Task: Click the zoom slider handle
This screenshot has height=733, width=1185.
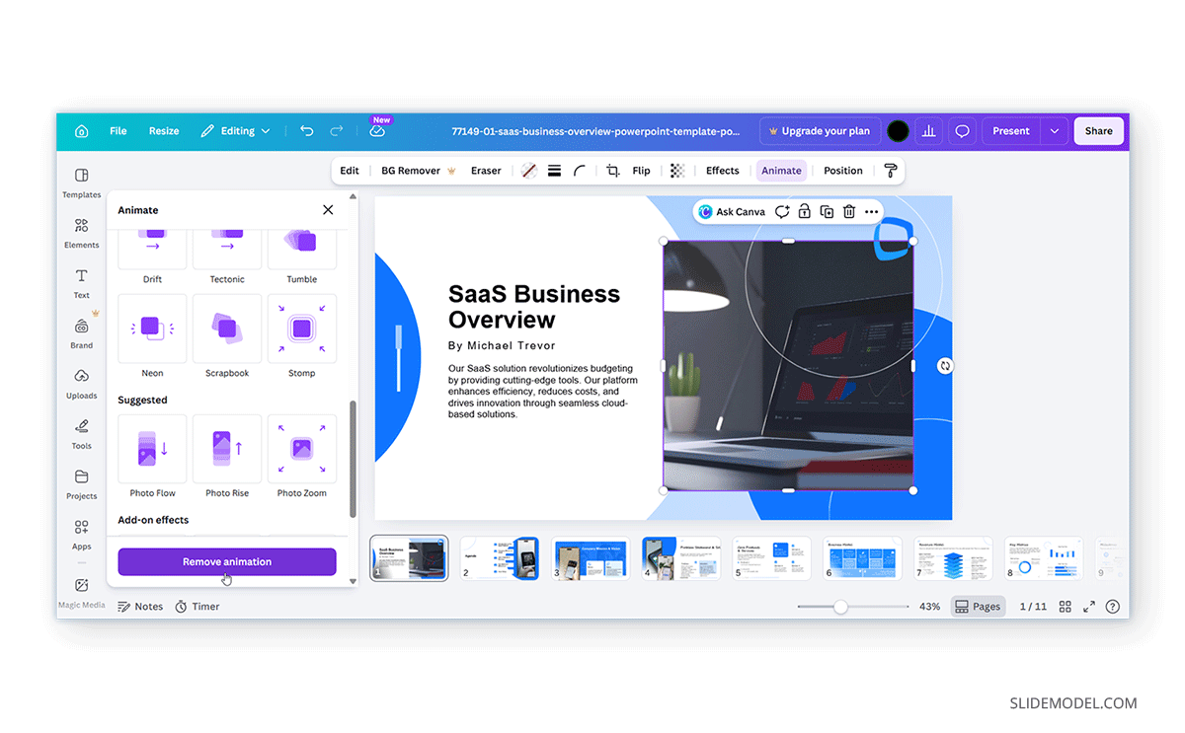Action: pos(840,607)
